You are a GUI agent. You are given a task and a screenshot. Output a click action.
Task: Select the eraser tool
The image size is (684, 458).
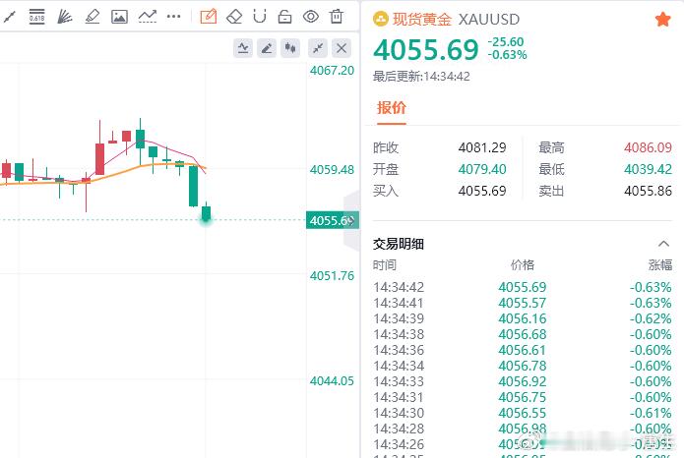(x=234, y=17)
